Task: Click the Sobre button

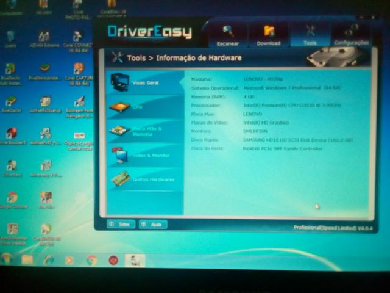Action: [x=121, y=224]
